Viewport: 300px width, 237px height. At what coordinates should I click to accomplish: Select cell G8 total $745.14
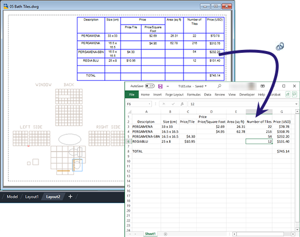pyautogui.click(x=282, y=151)
